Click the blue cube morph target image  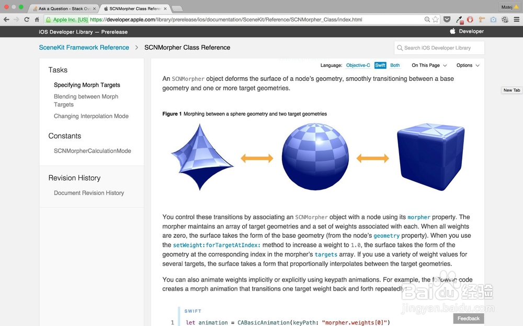coord(431,156)
